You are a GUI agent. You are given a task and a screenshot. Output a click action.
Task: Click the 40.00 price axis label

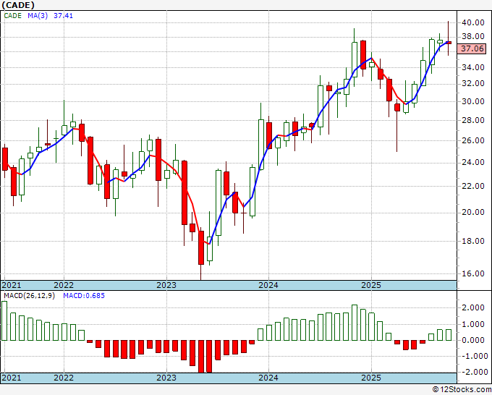(x=472, y=22)
